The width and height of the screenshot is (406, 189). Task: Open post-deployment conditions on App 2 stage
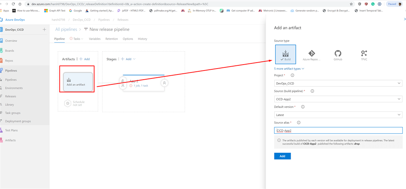coord(165,83)
